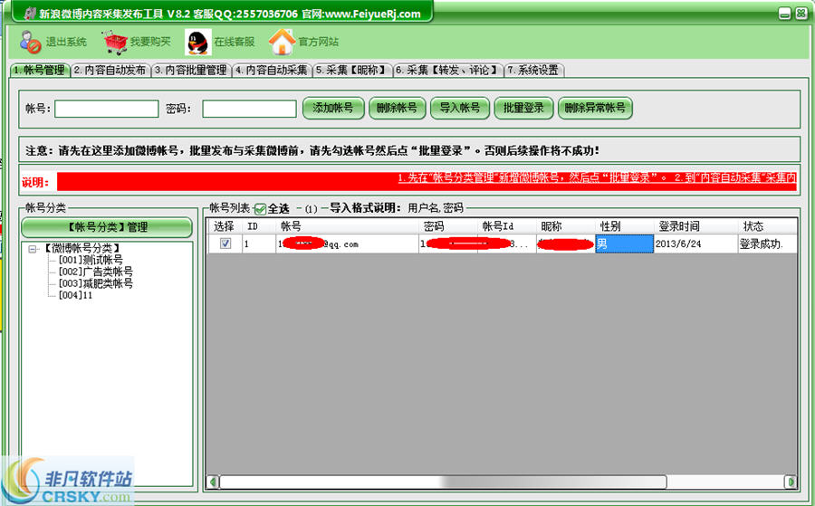Select the 【微博帐号分类】 tree root
This screenshot has height=506, width=815.
tap(81, 248)
